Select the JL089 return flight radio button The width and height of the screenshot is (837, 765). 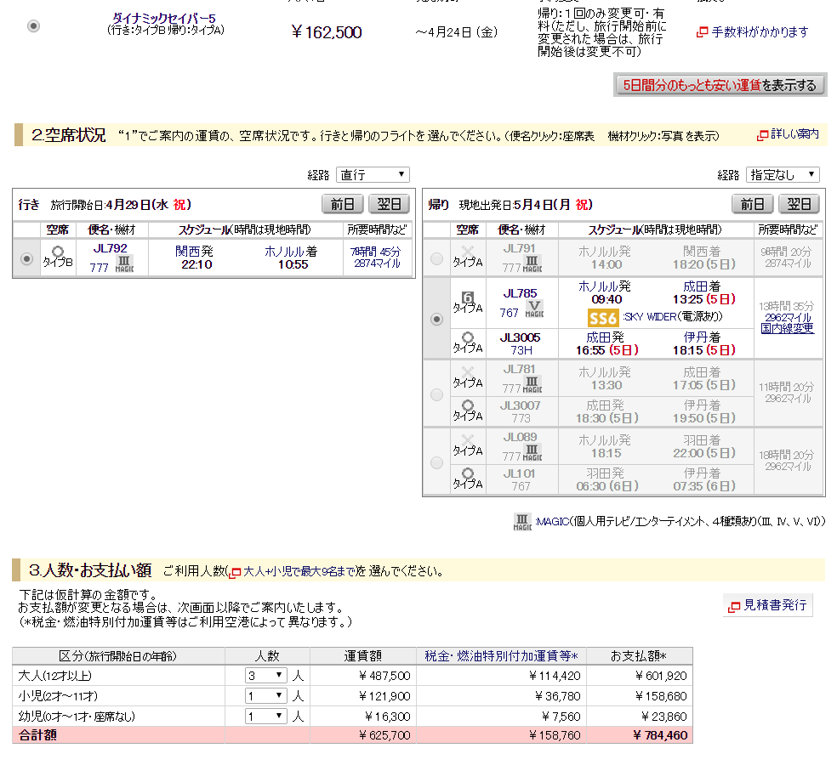tap(436, 462)
